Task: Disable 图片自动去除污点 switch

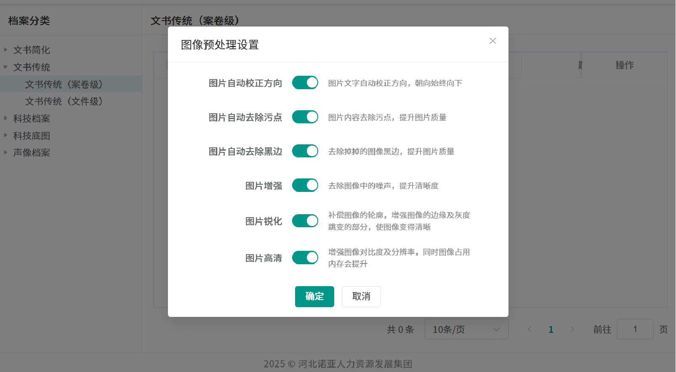Action: click(x=305, y=117)
